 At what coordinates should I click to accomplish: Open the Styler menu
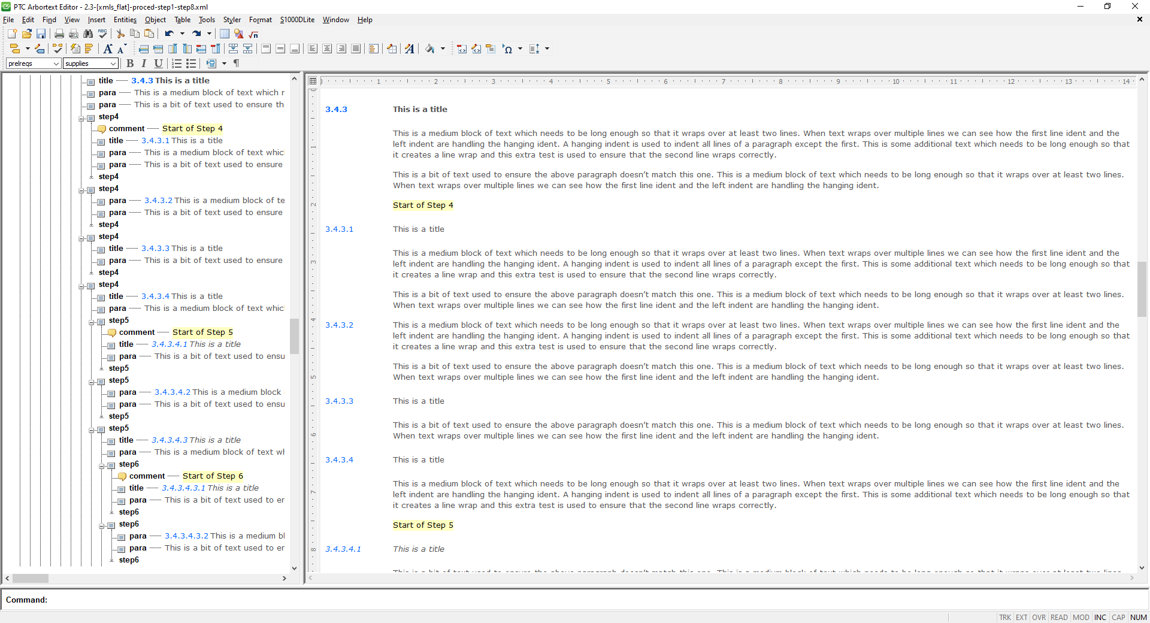232,20
